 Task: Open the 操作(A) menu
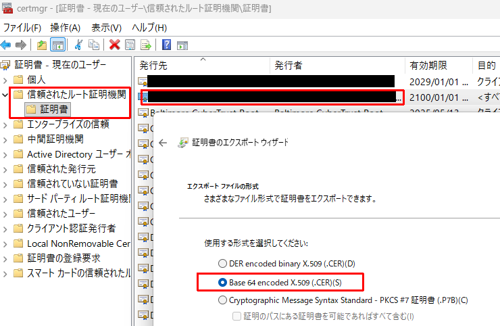tap(65, 28)
